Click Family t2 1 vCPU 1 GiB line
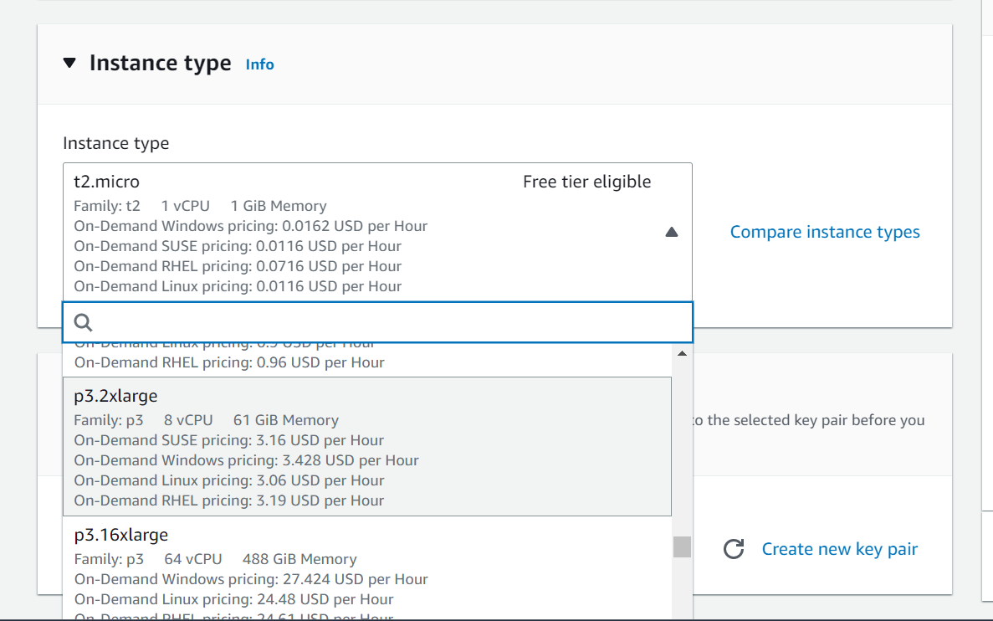 point(200,206)
